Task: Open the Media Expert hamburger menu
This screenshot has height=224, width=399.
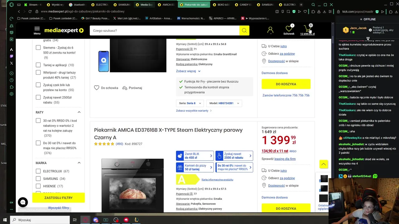Action: pos(37,30)
